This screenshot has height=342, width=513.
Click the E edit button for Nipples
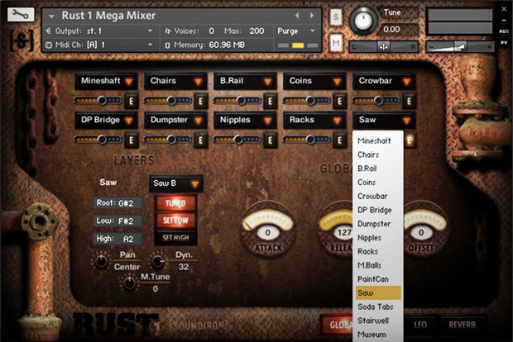coord(271,140)
